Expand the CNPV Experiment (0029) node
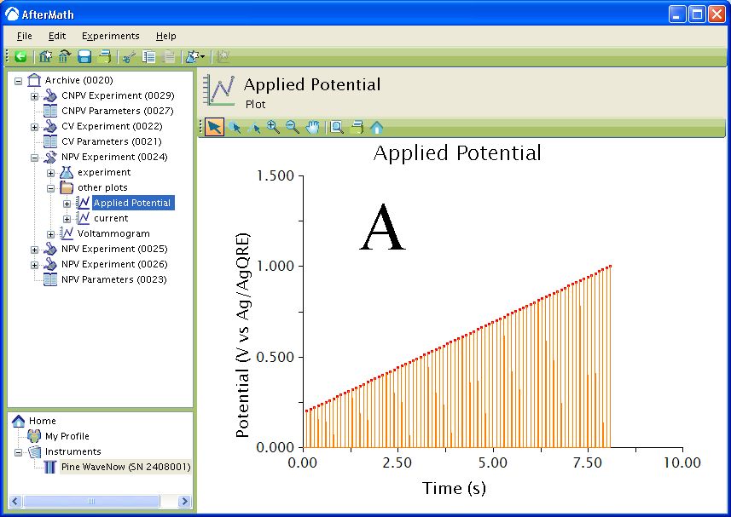This screenshot has height=517, width=731. coord(34,96)
